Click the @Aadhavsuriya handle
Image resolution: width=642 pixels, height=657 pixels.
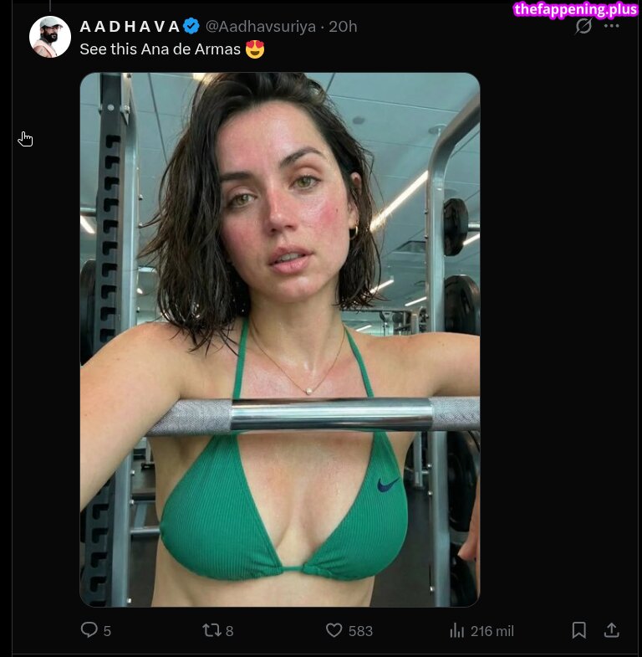click(261, 27)
